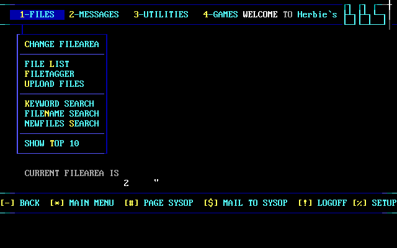This screenshot has width=397, height=248.
Task: Open the 2-MESSAGES menu
Action: point(94,15)
